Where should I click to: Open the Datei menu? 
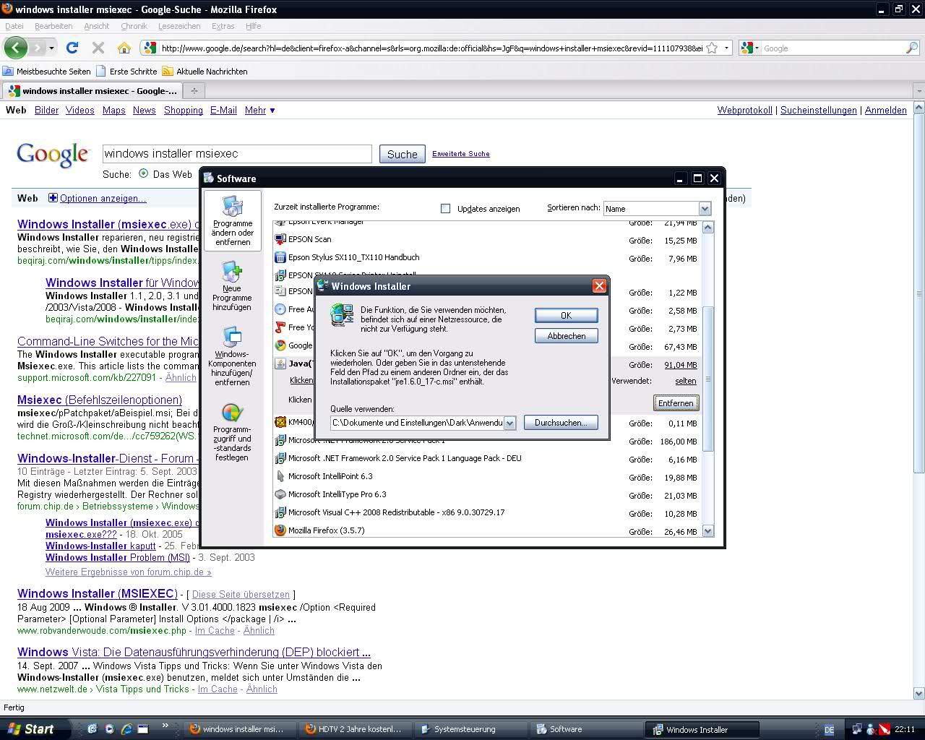pos(14,26)
